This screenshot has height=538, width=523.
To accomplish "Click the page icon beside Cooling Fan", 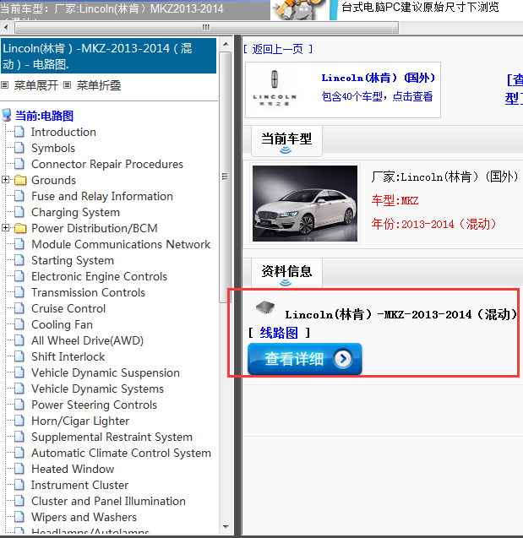I will click(x=19, y=324).
